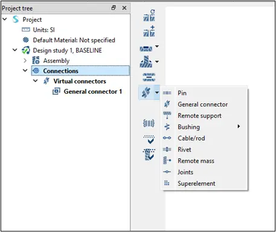Click the Design study icon
276x232 pixels.
click(x=26, y=50)
